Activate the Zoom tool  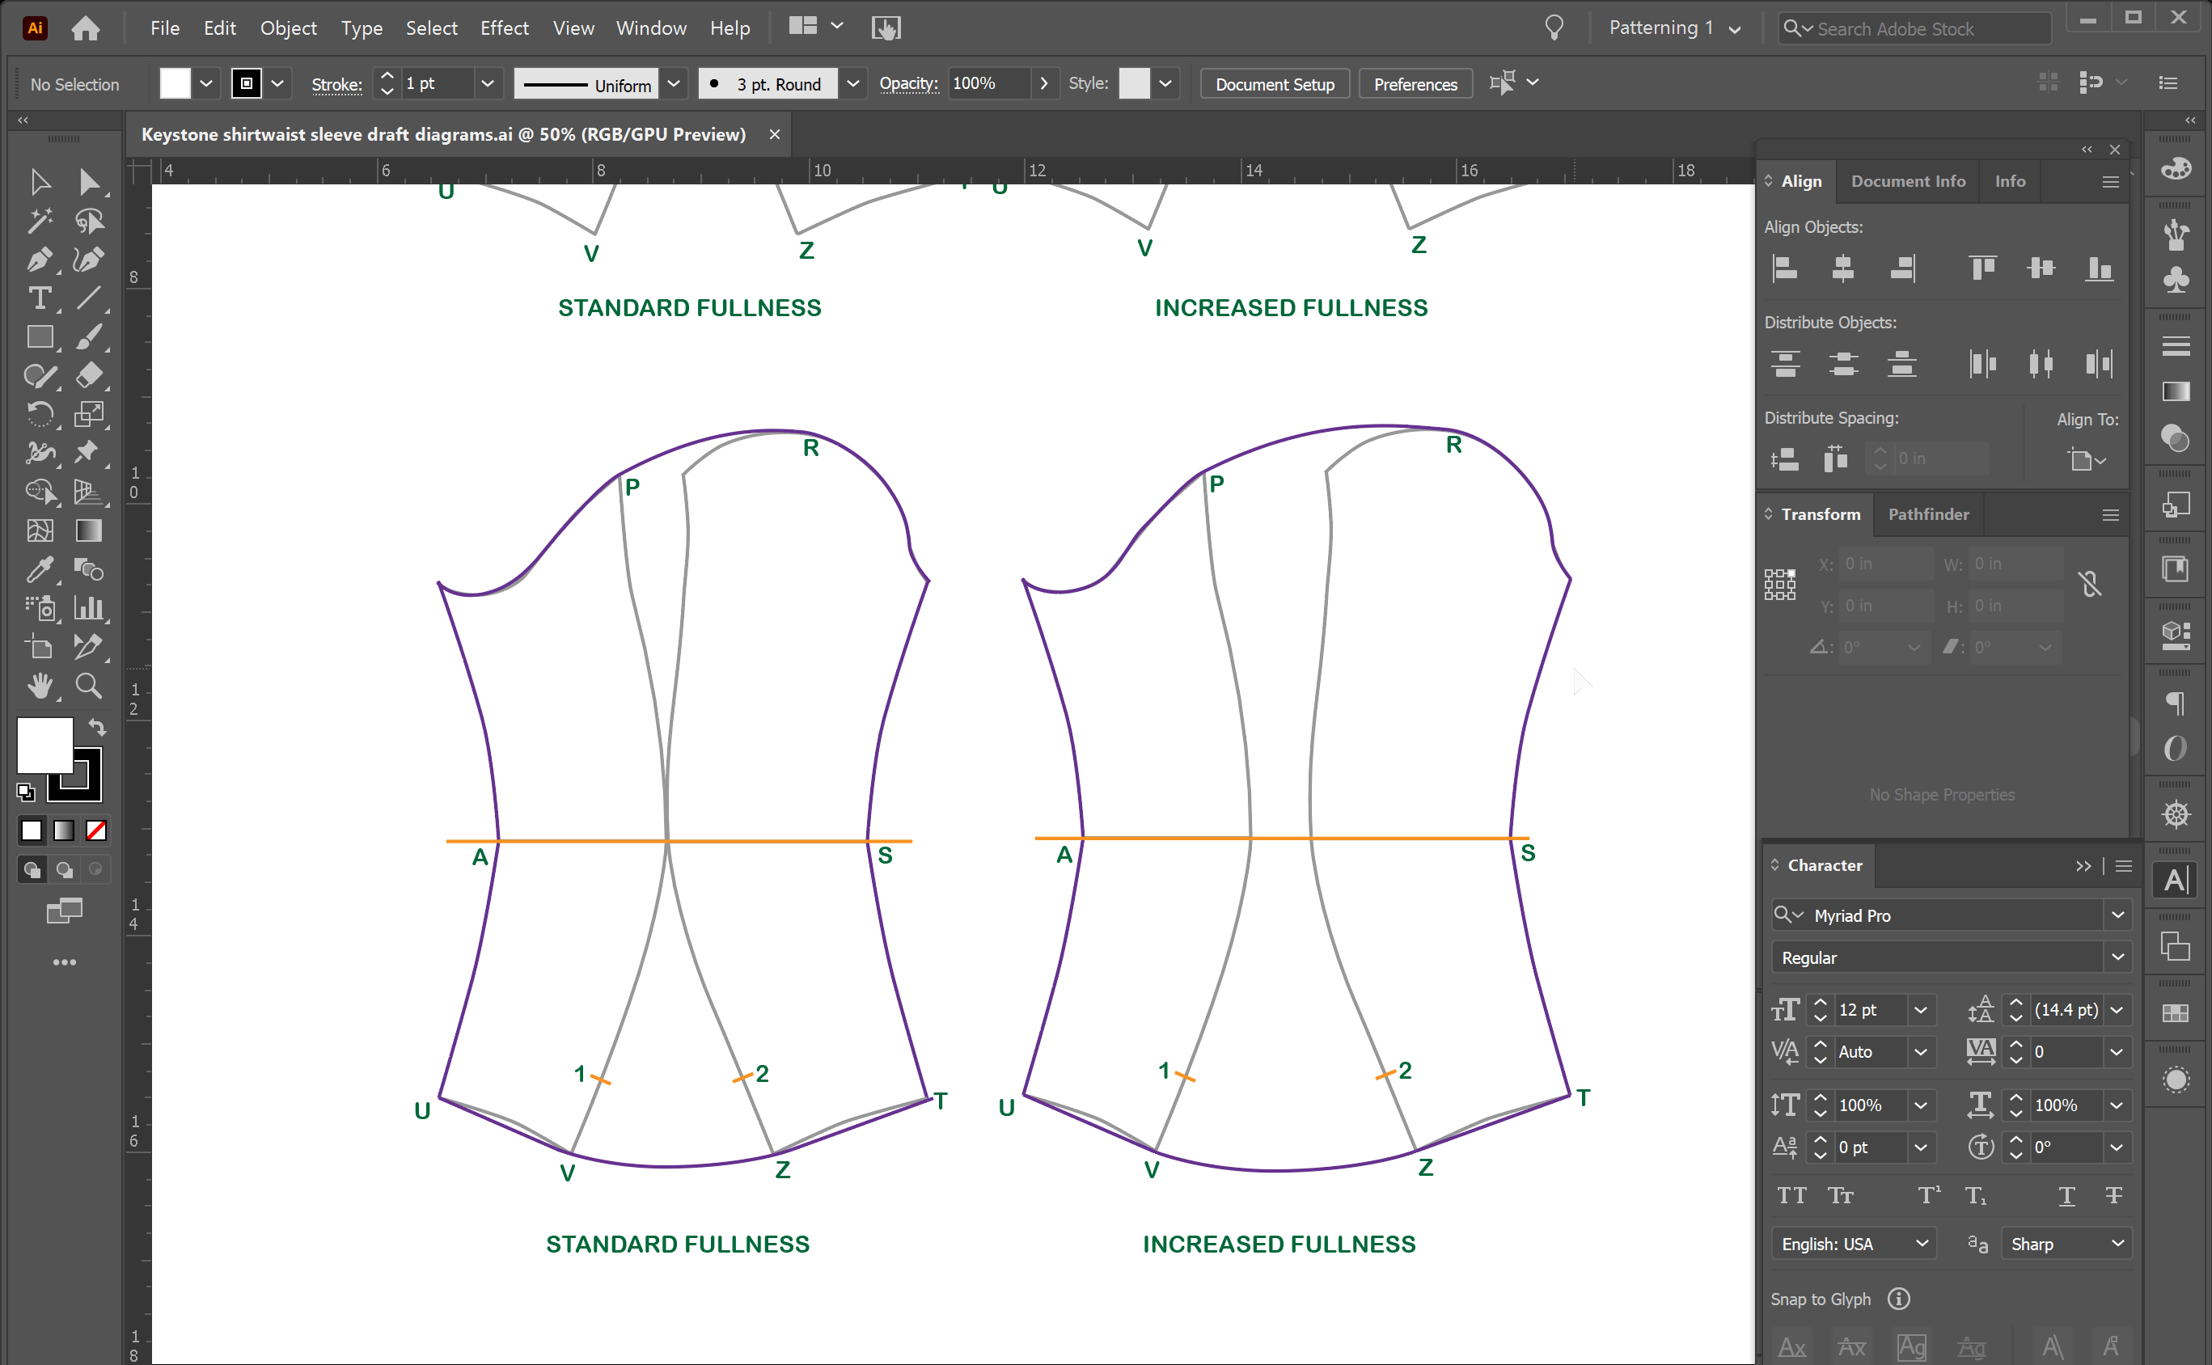coord(87,686)
